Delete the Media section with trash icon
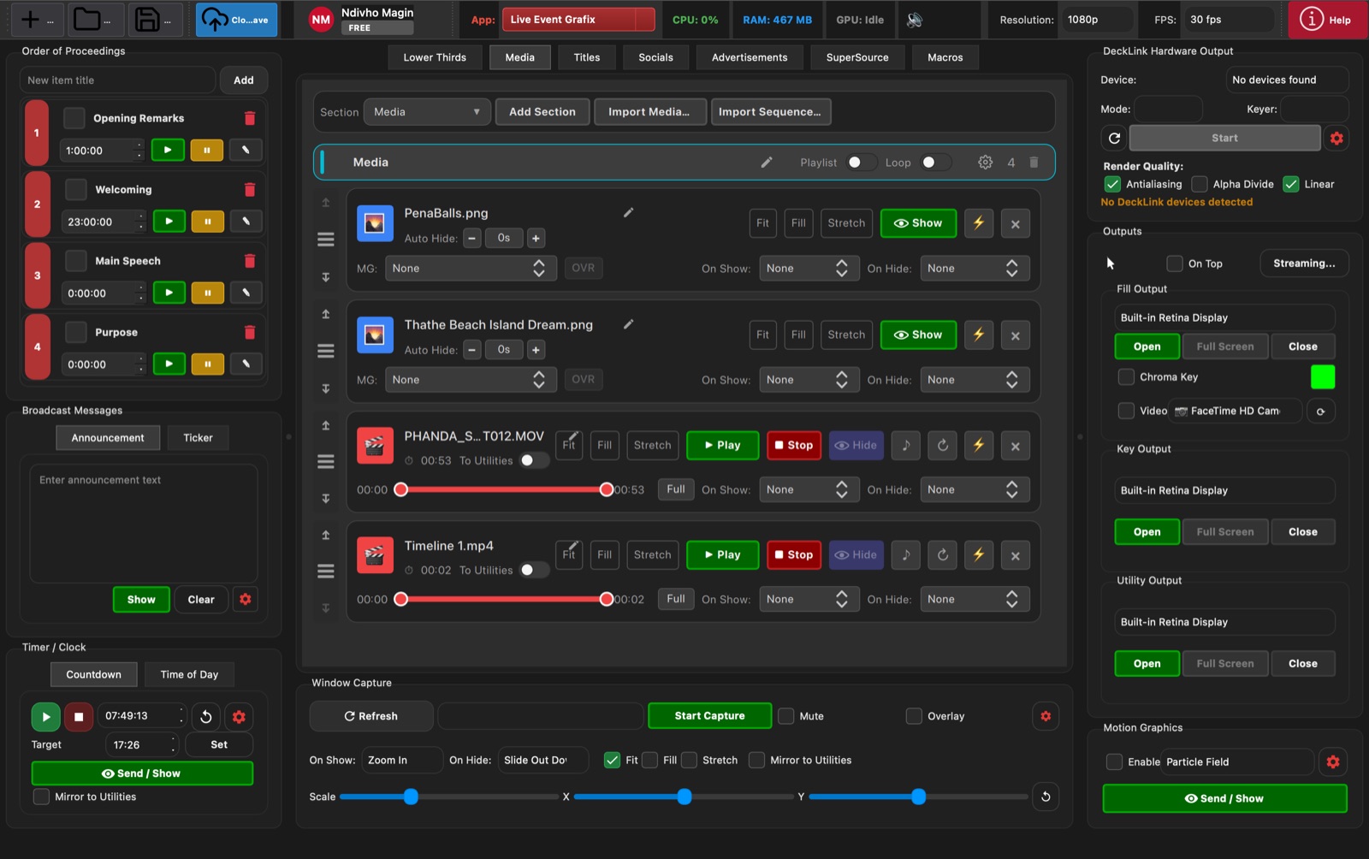The width and height of the screenshot is (1369, 859). pos(1034,162)
